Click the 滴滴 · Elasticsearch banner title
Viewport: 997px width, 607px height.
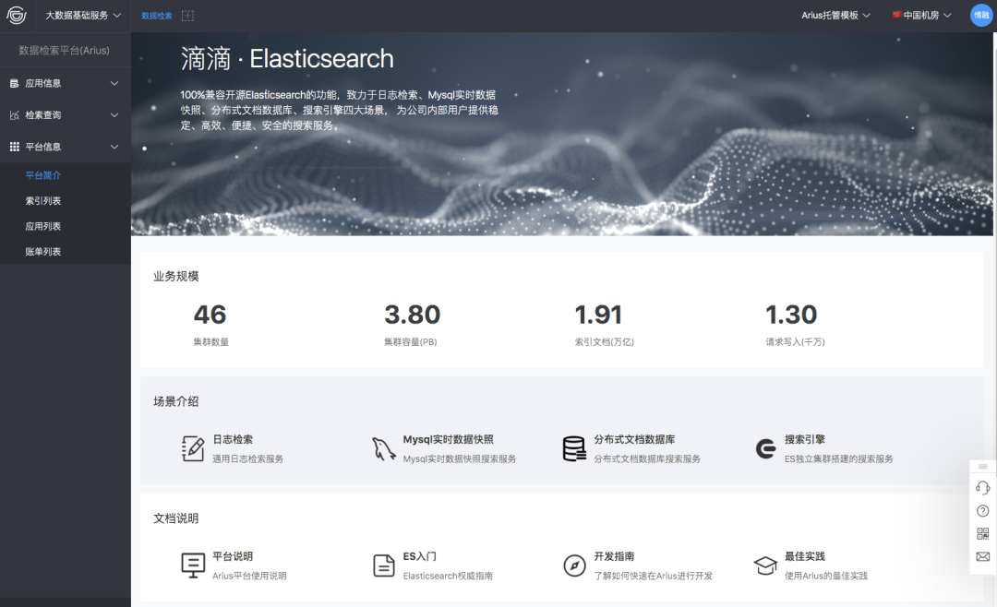click(x=287, y=59)
